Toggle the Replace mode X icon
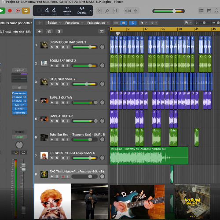This screenshot has width=220, height=220. click(99, 11)
